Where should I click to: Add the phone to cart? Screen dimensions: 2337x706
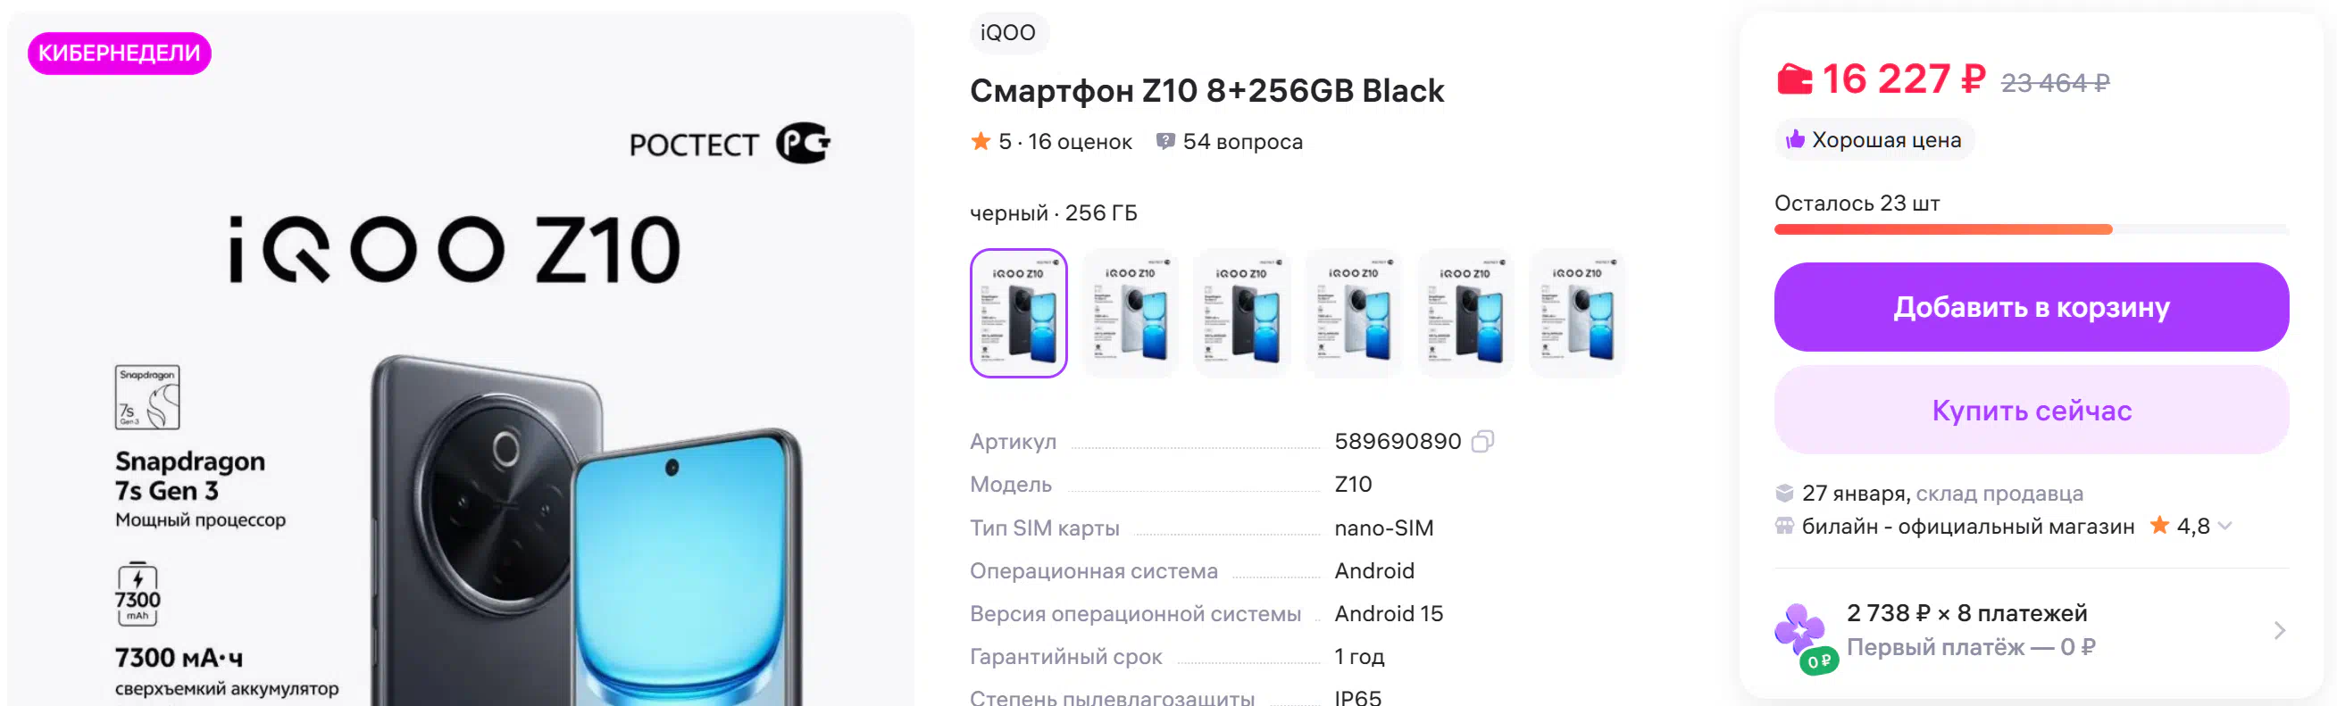click(2031, 307)
